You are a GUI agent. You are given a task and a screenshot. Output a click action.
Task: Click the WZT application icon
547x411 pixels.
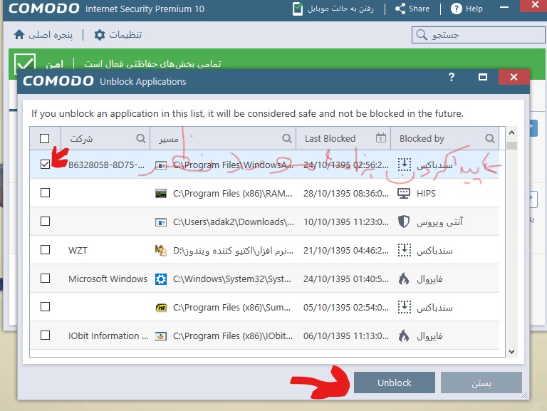point(160,250)
